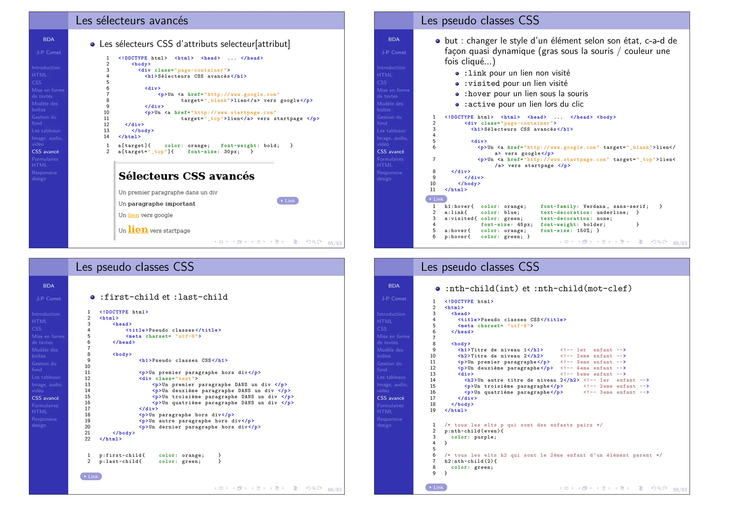Viewport: 731px width, 516px height.
Task: Click appendix lines icon on sélecteurs avancés slide
Action: pos(295,242)
